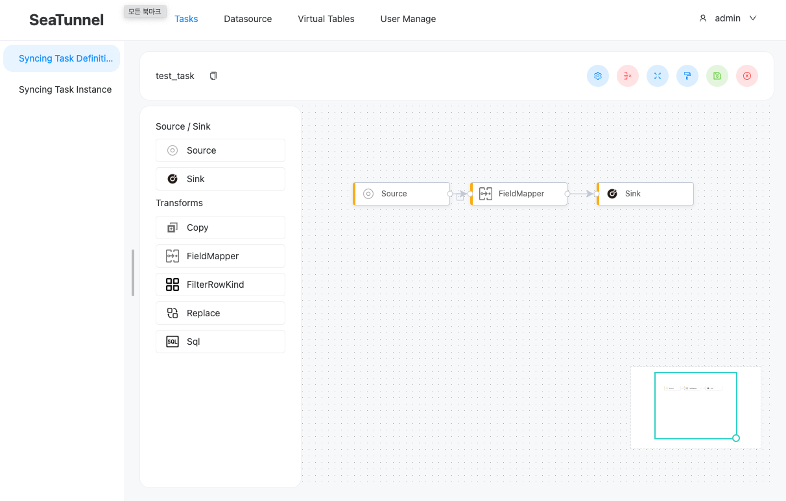Screen dimensions: 786x501
Task: Choose the Sql transform item
Action: point(220,342)
